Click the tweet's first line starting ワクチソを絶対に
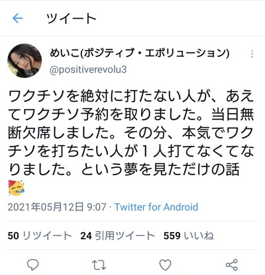The width and height of the screenshot is (265, 275). click(x=131, y=97)
